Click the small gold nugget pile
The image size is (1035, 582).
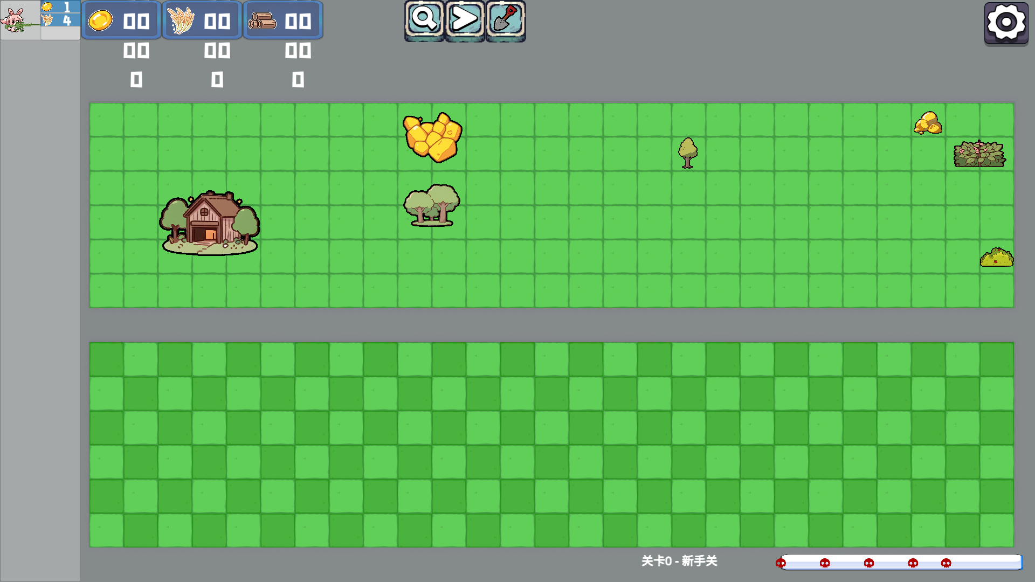click(x=928, y=123)
